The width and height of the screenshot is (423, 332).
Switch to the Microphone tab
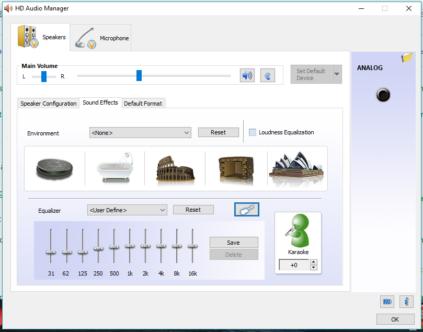[x=101, y=38]
